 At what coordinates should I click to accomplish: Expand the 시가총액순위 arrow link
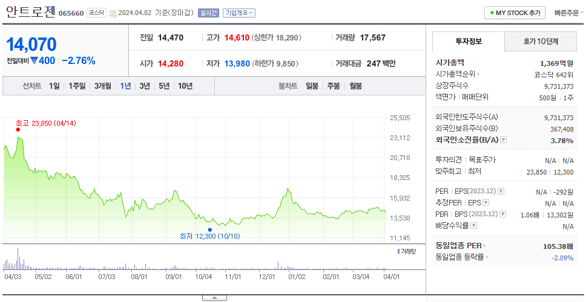tap(479, 74)
